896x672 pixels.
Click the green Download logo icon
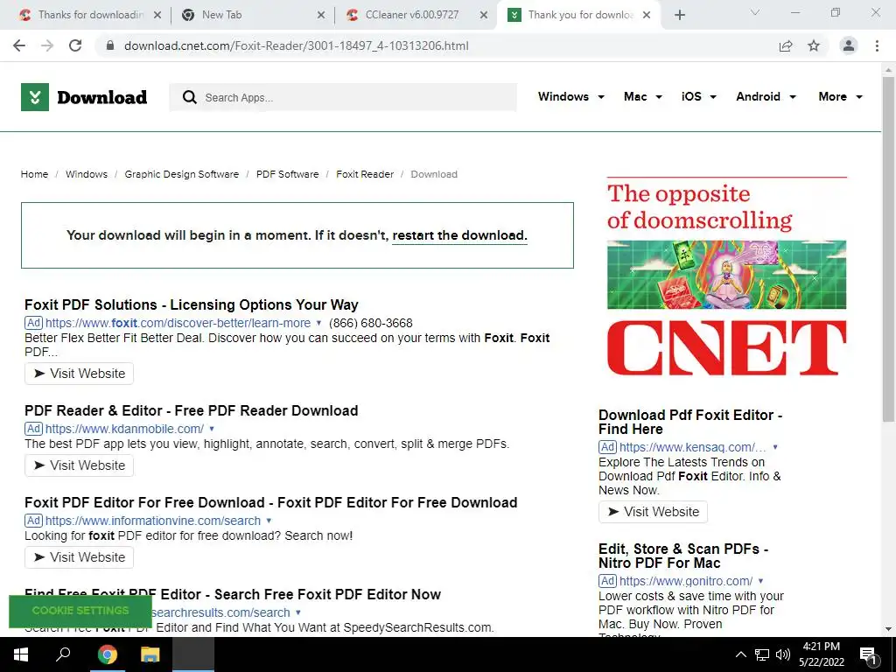pyautogui.click(x=35, y=97)
